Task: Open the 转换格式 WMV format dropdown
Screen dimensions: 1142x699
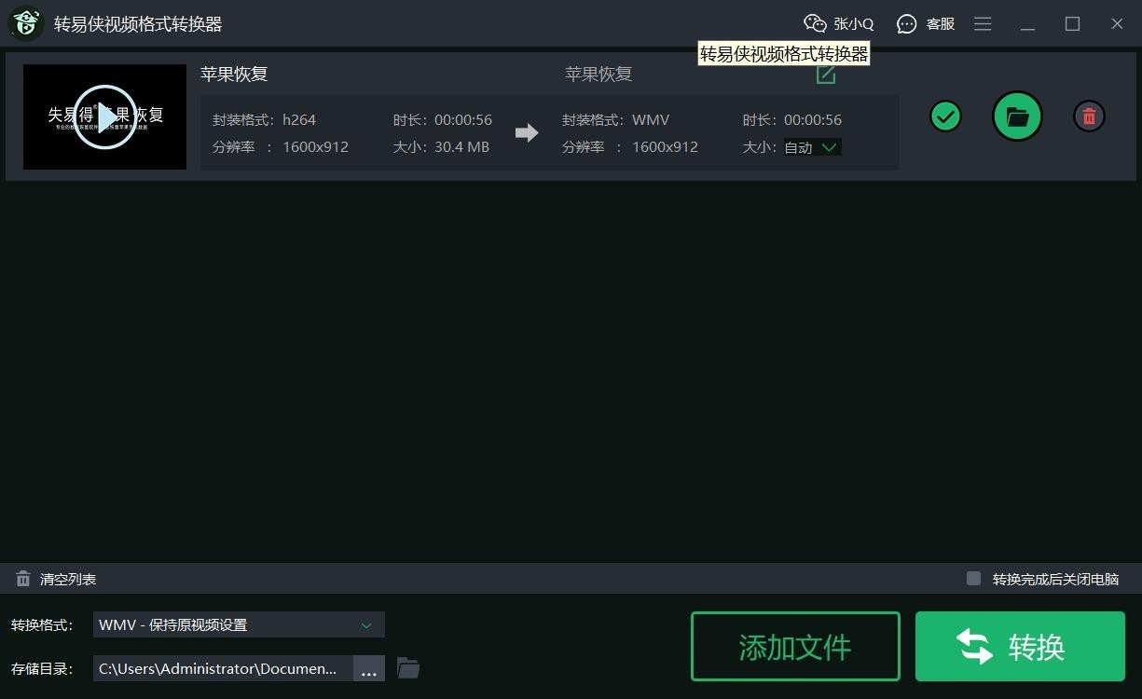Action: pos(239,624)
